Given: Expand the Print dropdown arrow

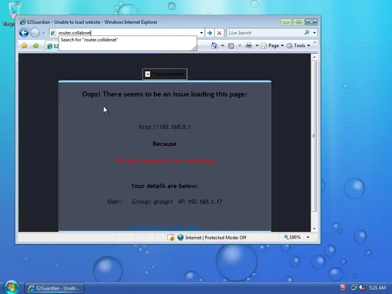Looking at the screenshot, I should coord(257,46).
